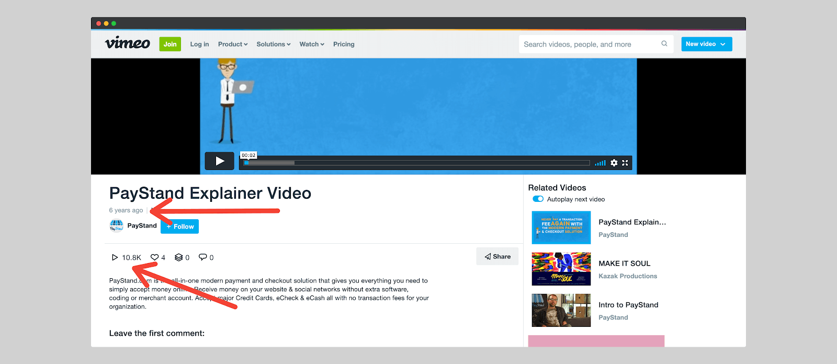The image size is (837, 364).
Task: Expand the Product dropdown menu
Action: tap(233, 44)
